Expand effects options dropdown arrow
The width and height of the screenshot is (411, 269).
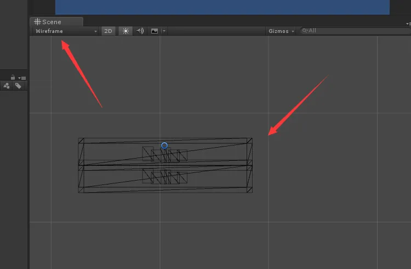(164, 31)
